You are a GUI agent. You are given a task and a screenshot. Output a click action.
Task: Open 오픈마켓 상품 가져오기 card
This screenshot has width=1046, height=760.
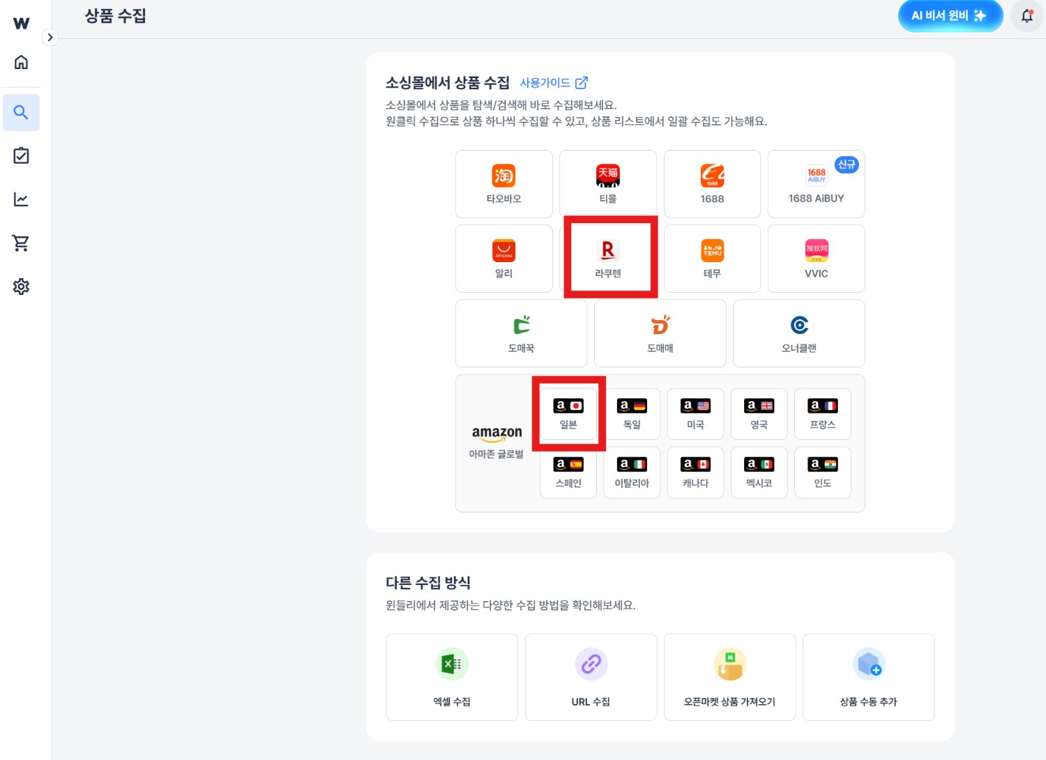[x=729, y=676]
